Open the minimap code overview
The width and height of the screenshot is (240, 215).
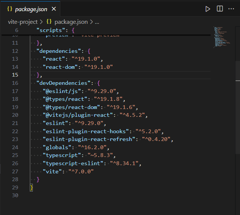222,37
